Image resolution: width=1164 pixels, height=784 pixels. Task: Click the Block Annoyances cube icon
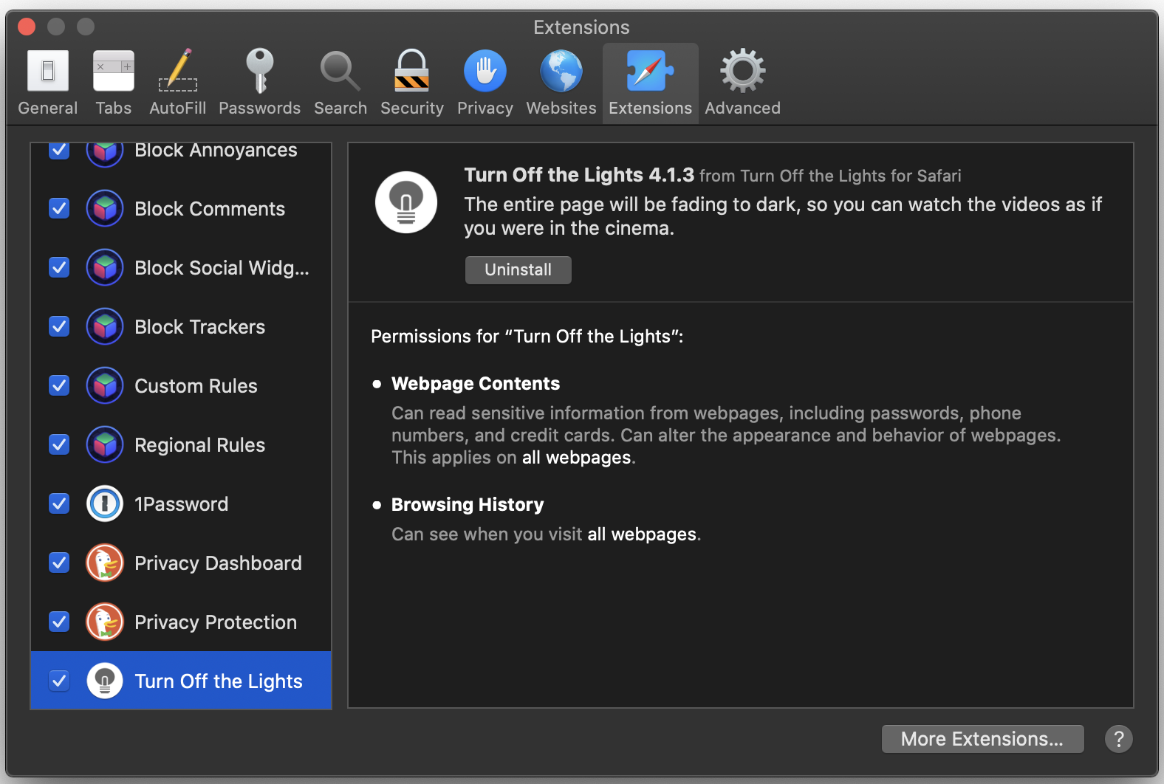tap(105, 153)
